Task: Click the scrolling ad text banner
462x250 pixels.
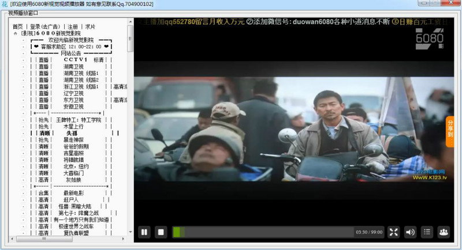Action: (294, 22)
